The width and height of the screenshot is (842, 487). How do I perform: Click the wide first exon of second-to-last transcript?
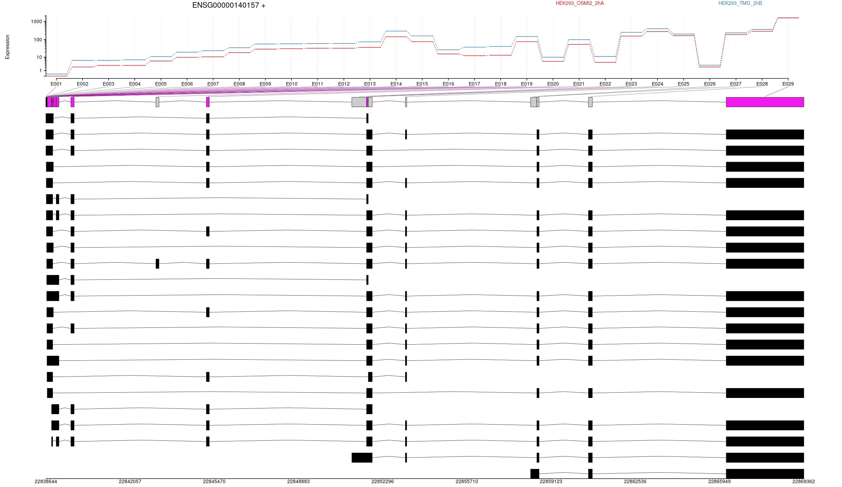click(362, 458)
